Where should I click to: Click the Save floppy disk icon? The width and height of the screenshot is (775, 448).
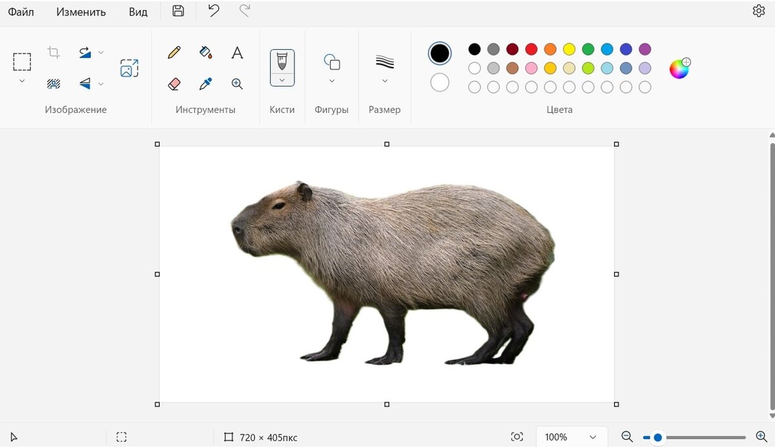click(179, 10)
